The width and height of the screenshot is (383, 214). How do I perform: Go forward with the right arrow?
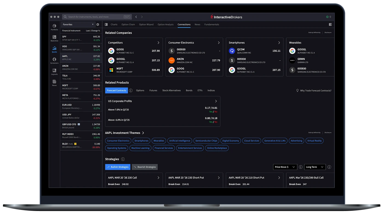[142, 17]
